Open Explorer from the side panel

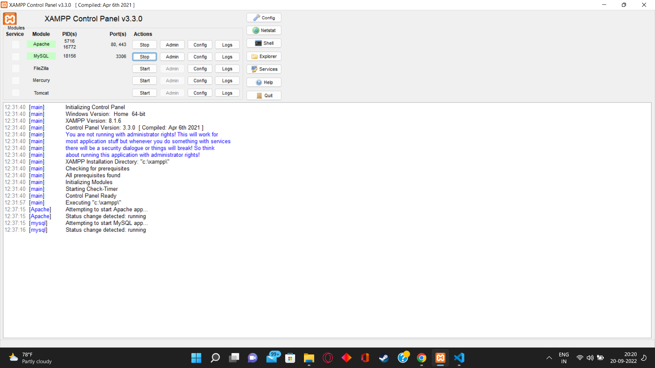pyautogui.click(x=264, y=57)
